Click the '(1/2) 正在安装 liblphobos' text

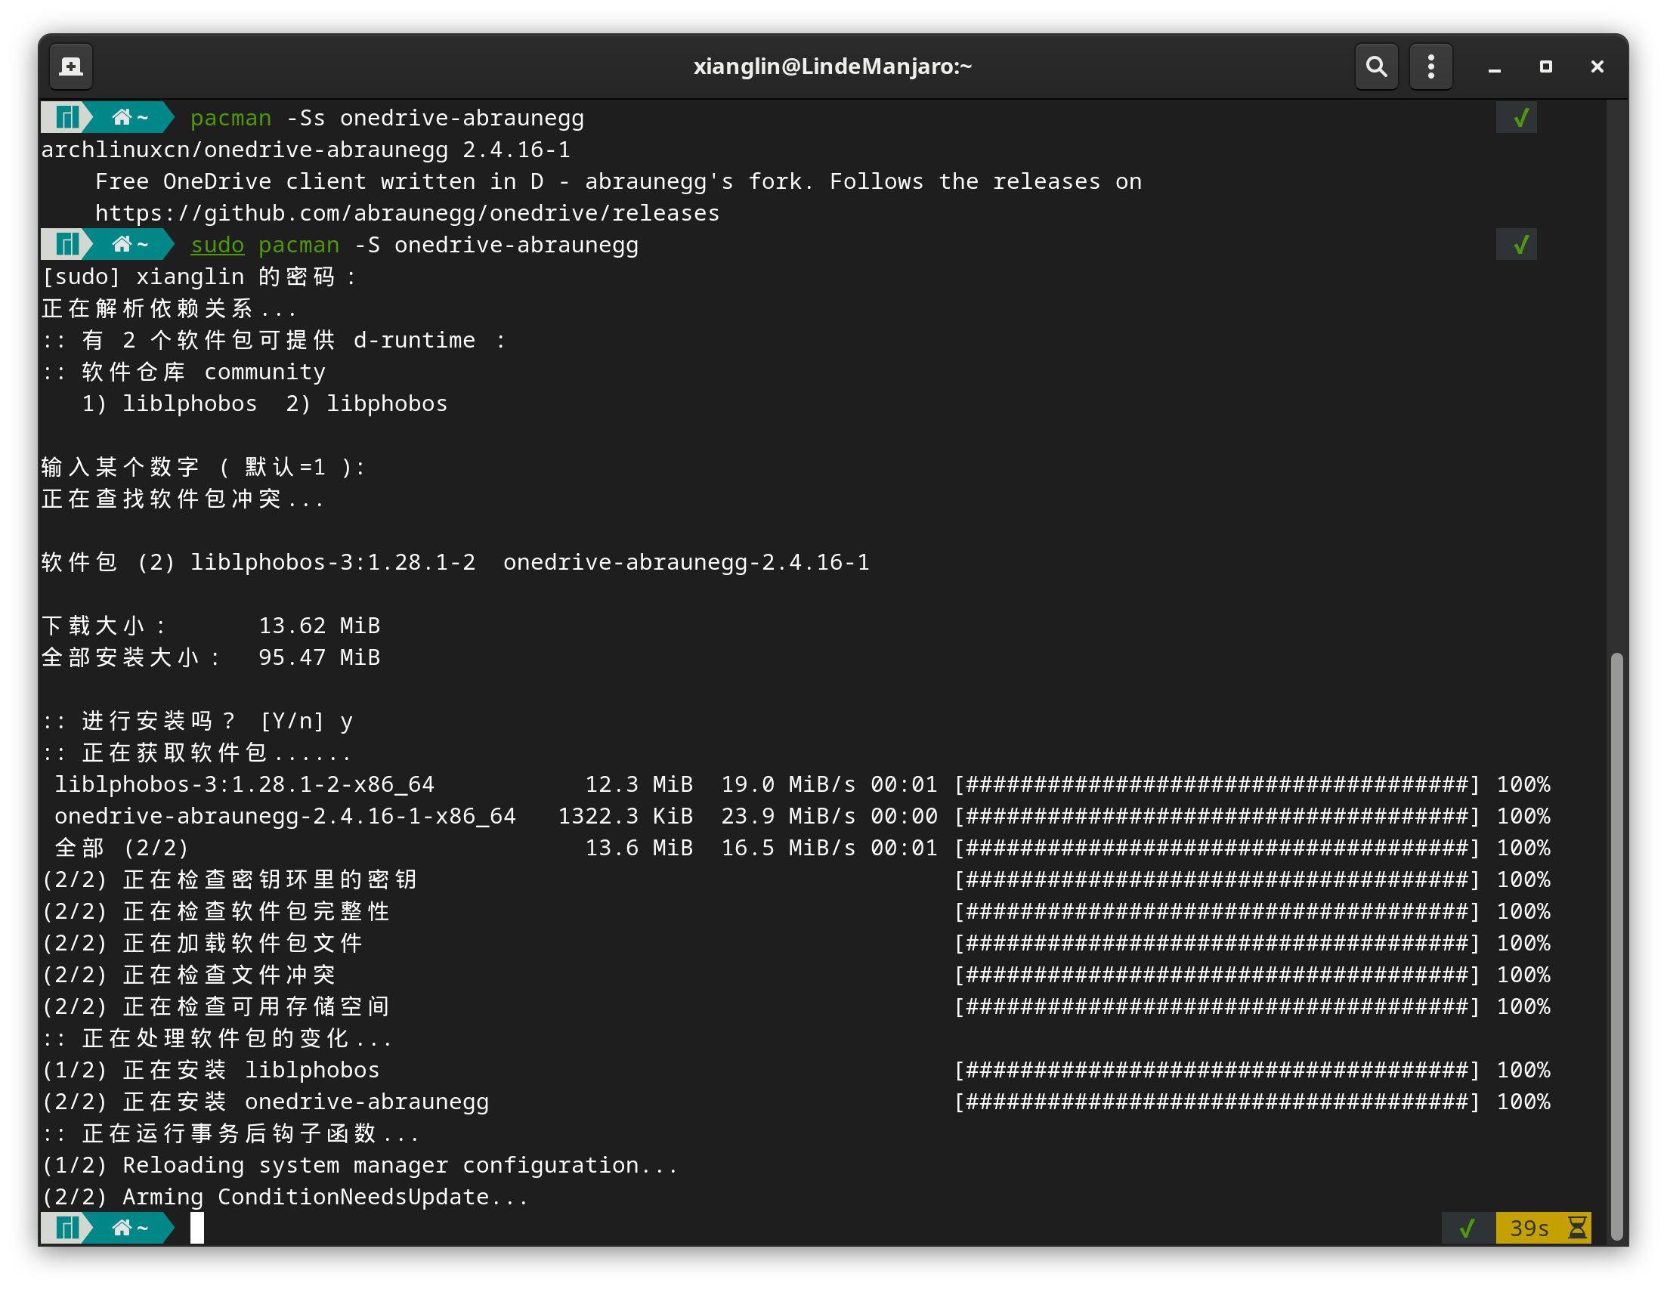(211, 1070)
